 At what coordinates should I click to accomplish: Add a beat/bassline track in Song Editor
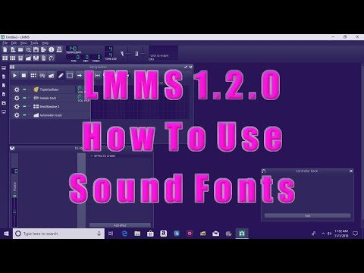(33, 75)
